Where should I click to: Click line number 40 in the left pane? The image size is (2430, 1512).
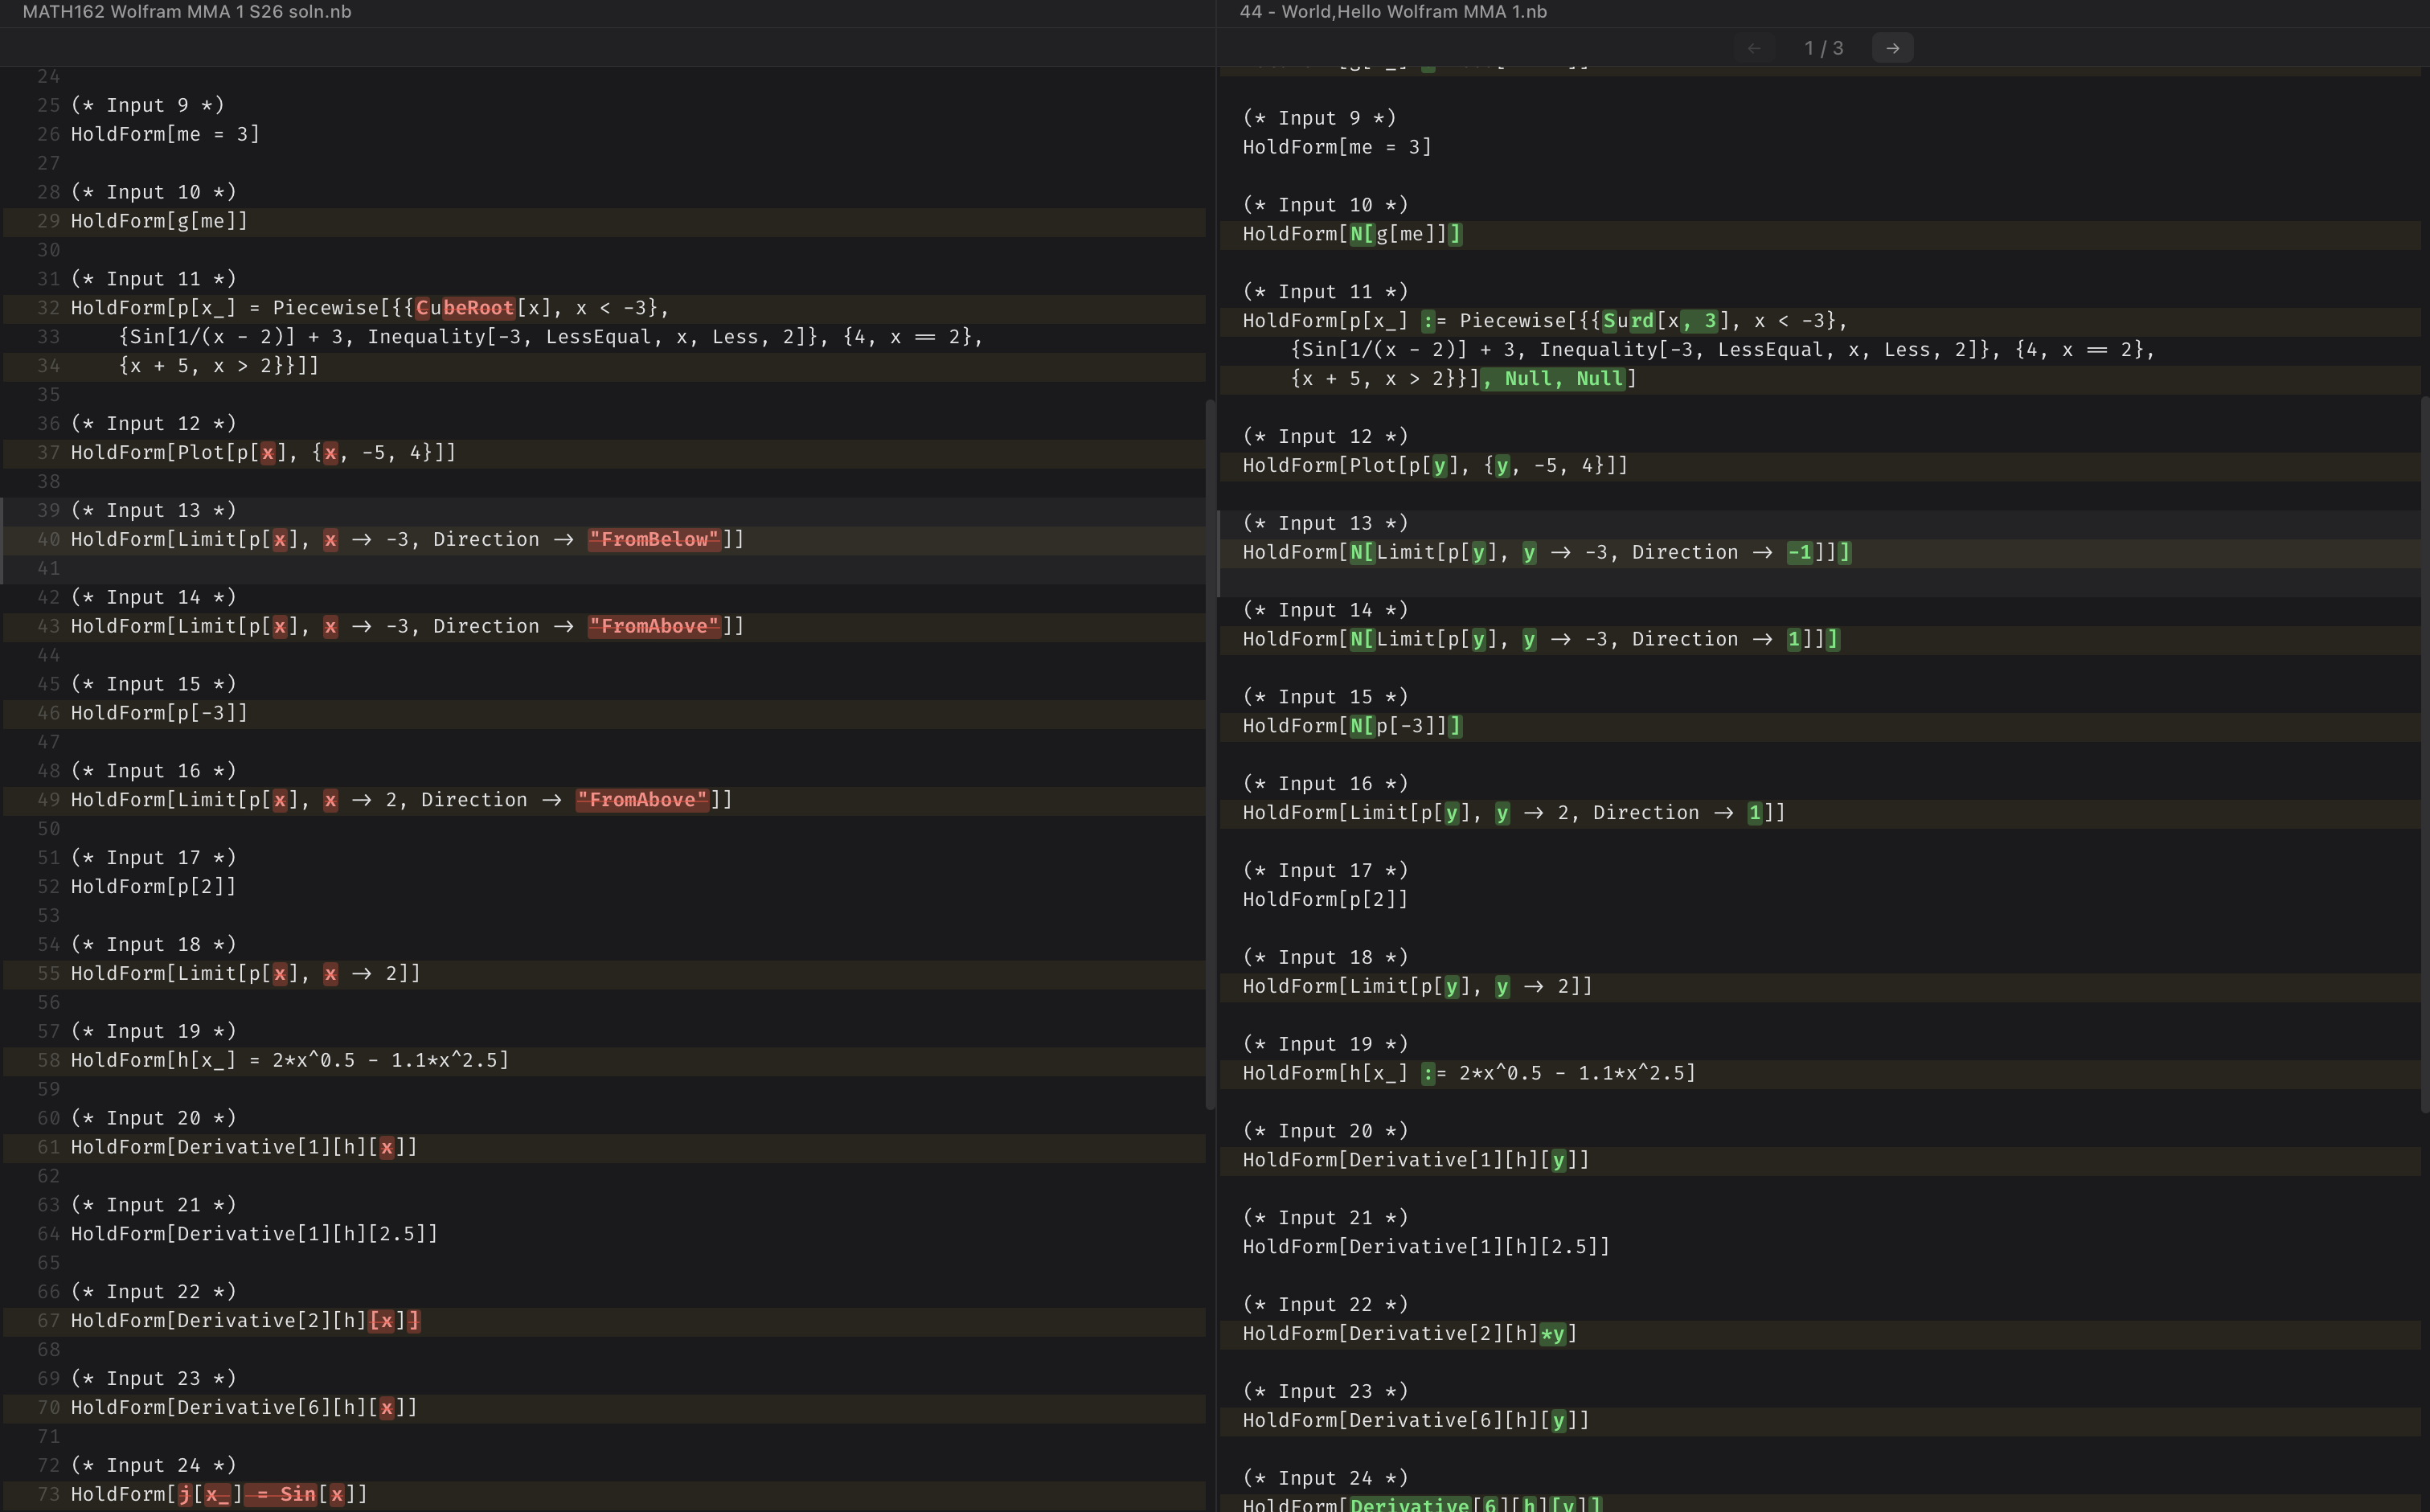[47, 539]
